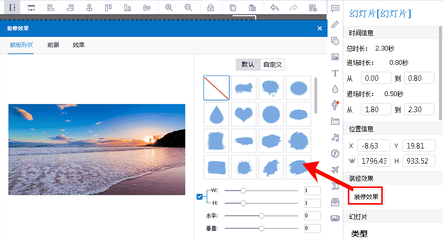Viewport: 443px width, 239px height.
Task: Open the bottom picture sidebar icon
Action: coord(335,218)
